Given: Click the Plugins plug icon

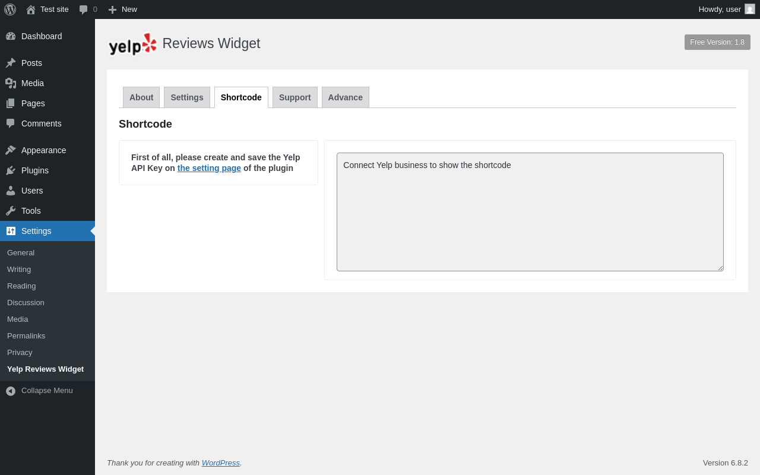Looking at the screenshot, I should pos(11,170).
